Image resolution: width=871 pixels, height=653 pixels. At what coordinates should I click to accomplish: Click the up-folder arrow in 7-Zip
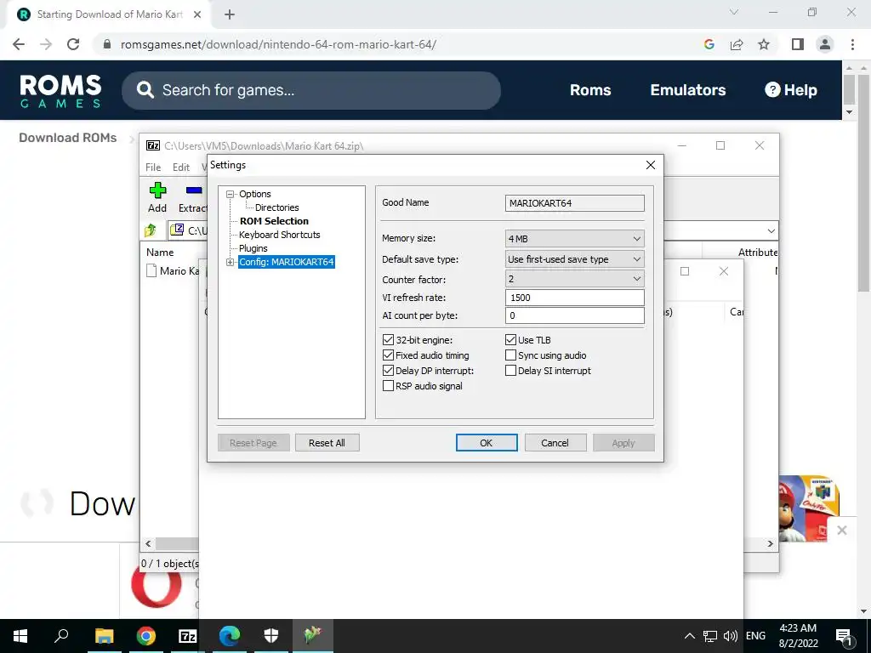[x=151, y=230]
